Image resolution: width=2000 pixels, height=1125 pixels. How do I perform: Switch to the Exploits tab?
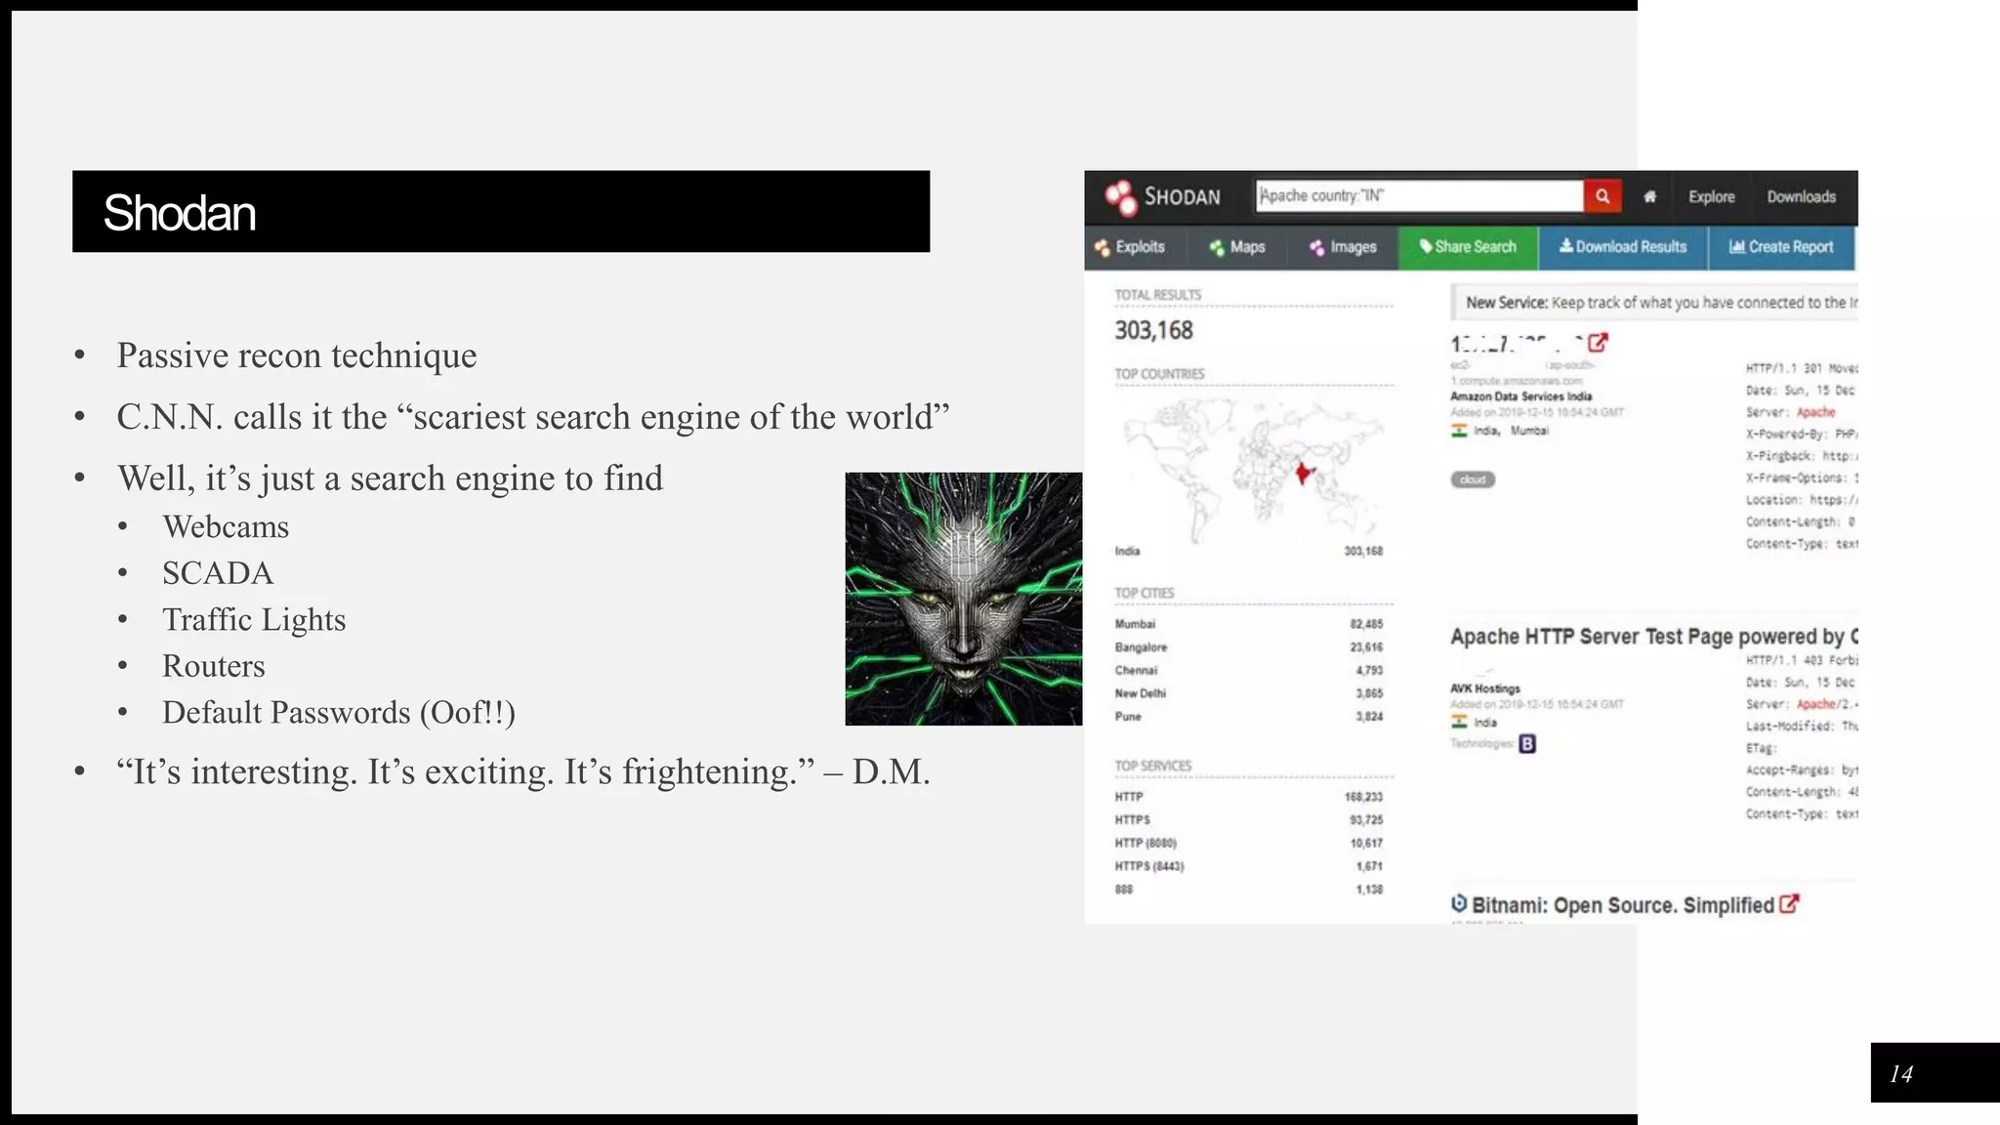tap(1130, 247)
